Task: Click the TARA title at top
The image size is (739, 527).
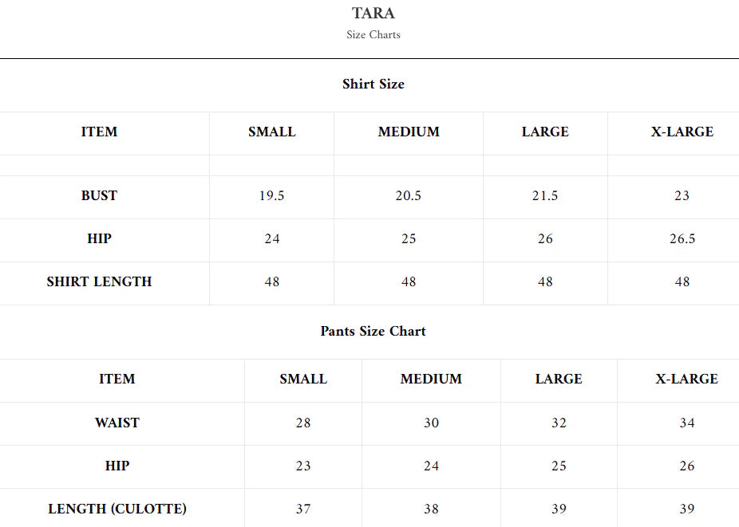Action: [373, 14]
